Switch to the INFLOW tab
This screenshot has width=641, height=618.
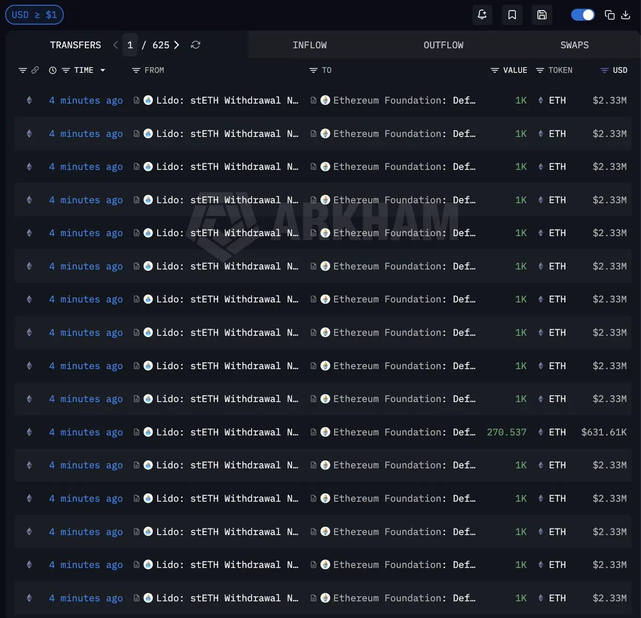[x=310, y=45]
